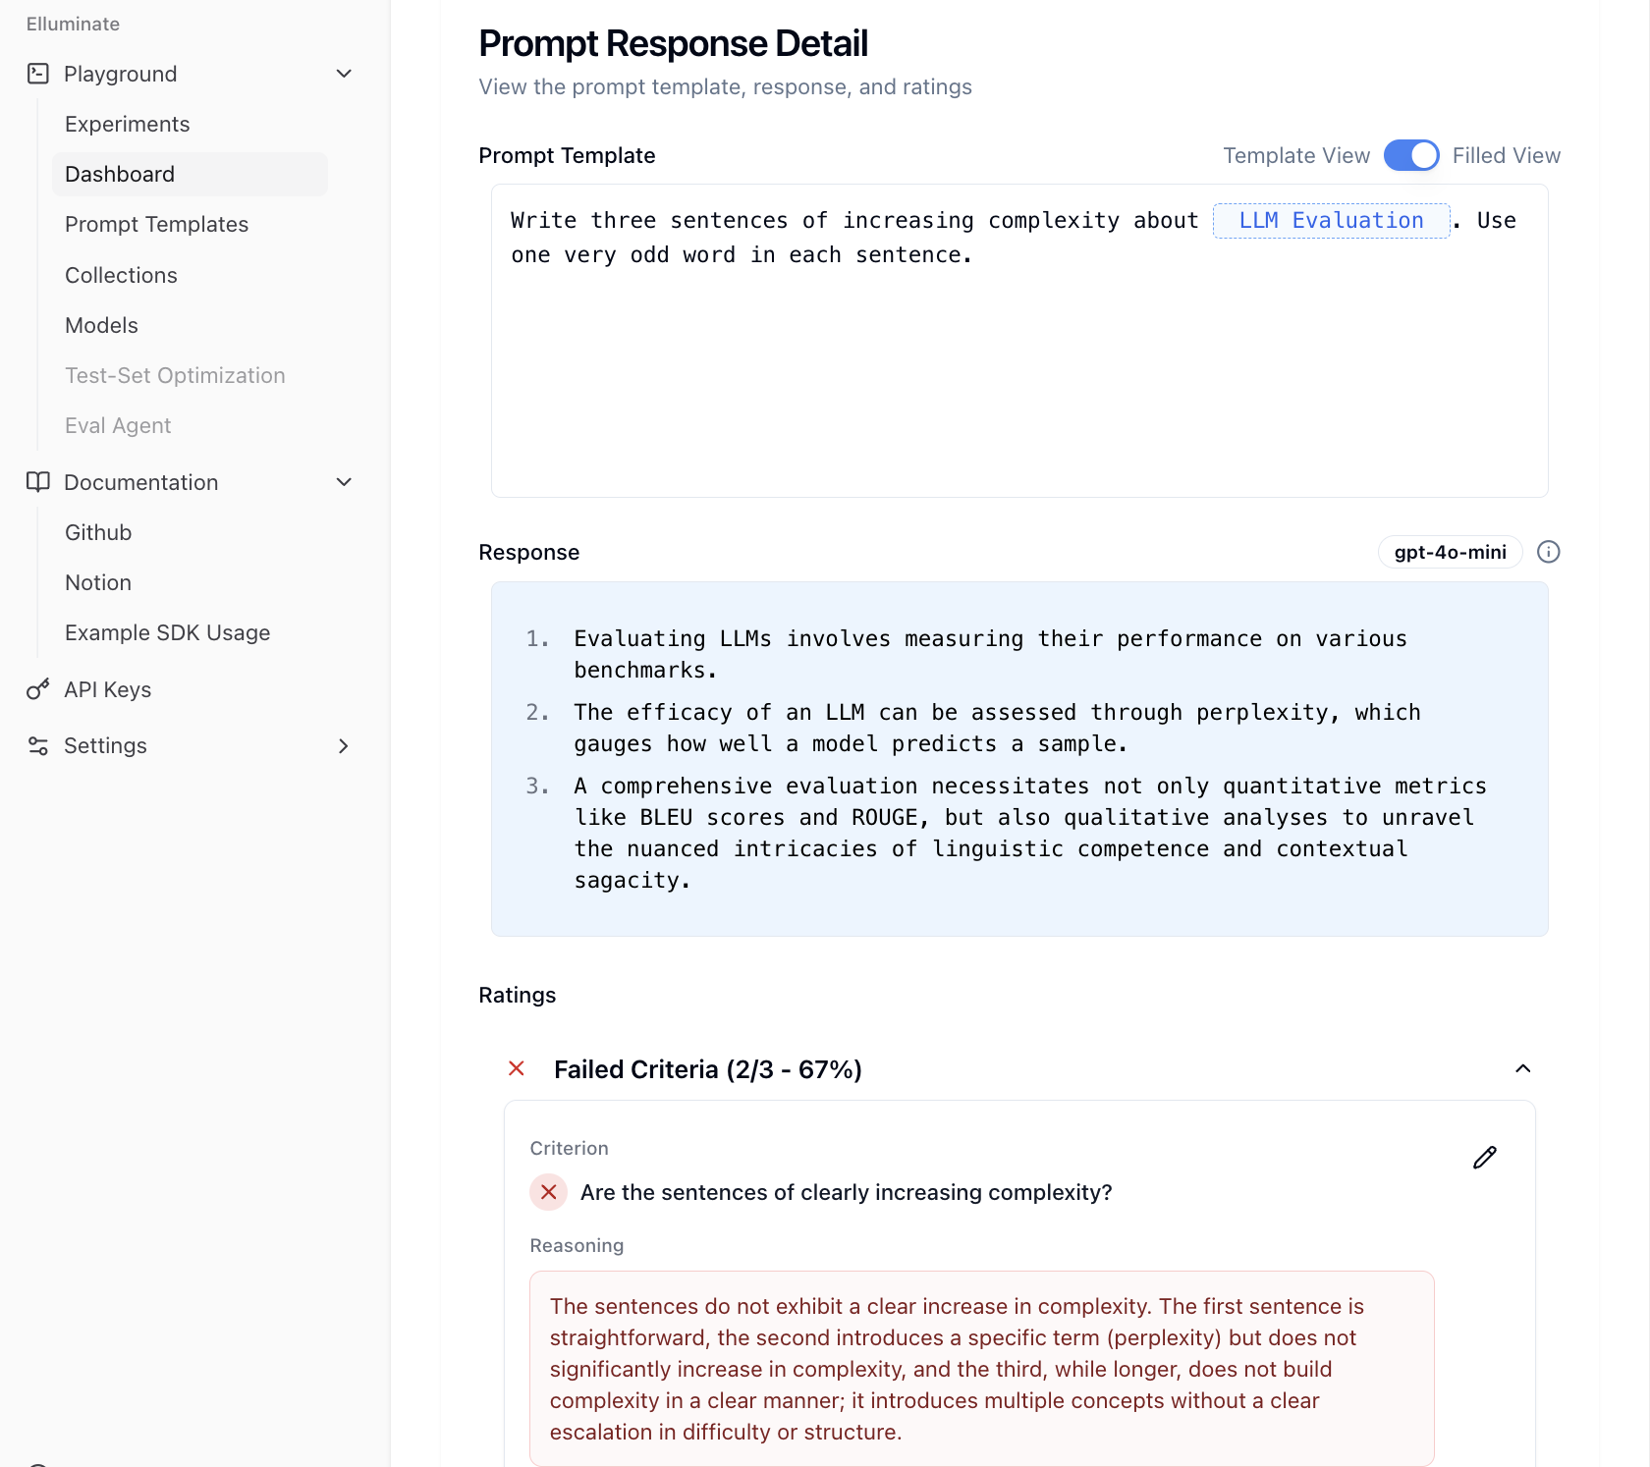The height and width of the screenshot is (1467, 1650).
Task: Click the Documentation book icon
Action: tap(38, 482)
